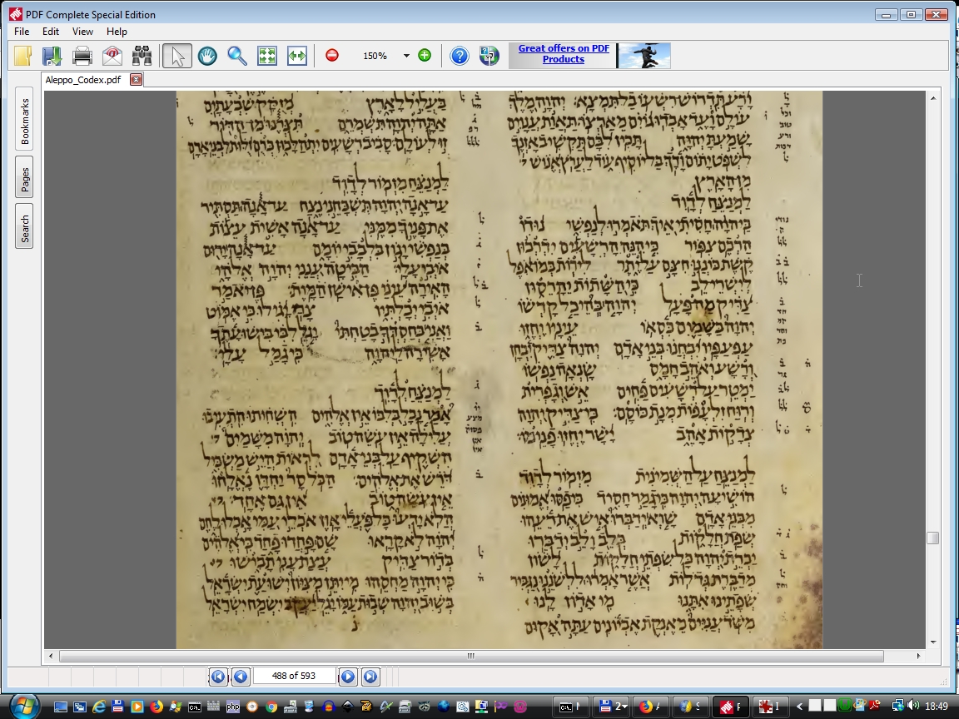
Task: Toggle the arrow Select tool
Action: [x=176, y=56]
